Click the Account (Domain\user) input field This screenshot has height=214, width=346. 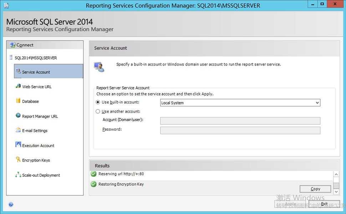tap(240, 121)
